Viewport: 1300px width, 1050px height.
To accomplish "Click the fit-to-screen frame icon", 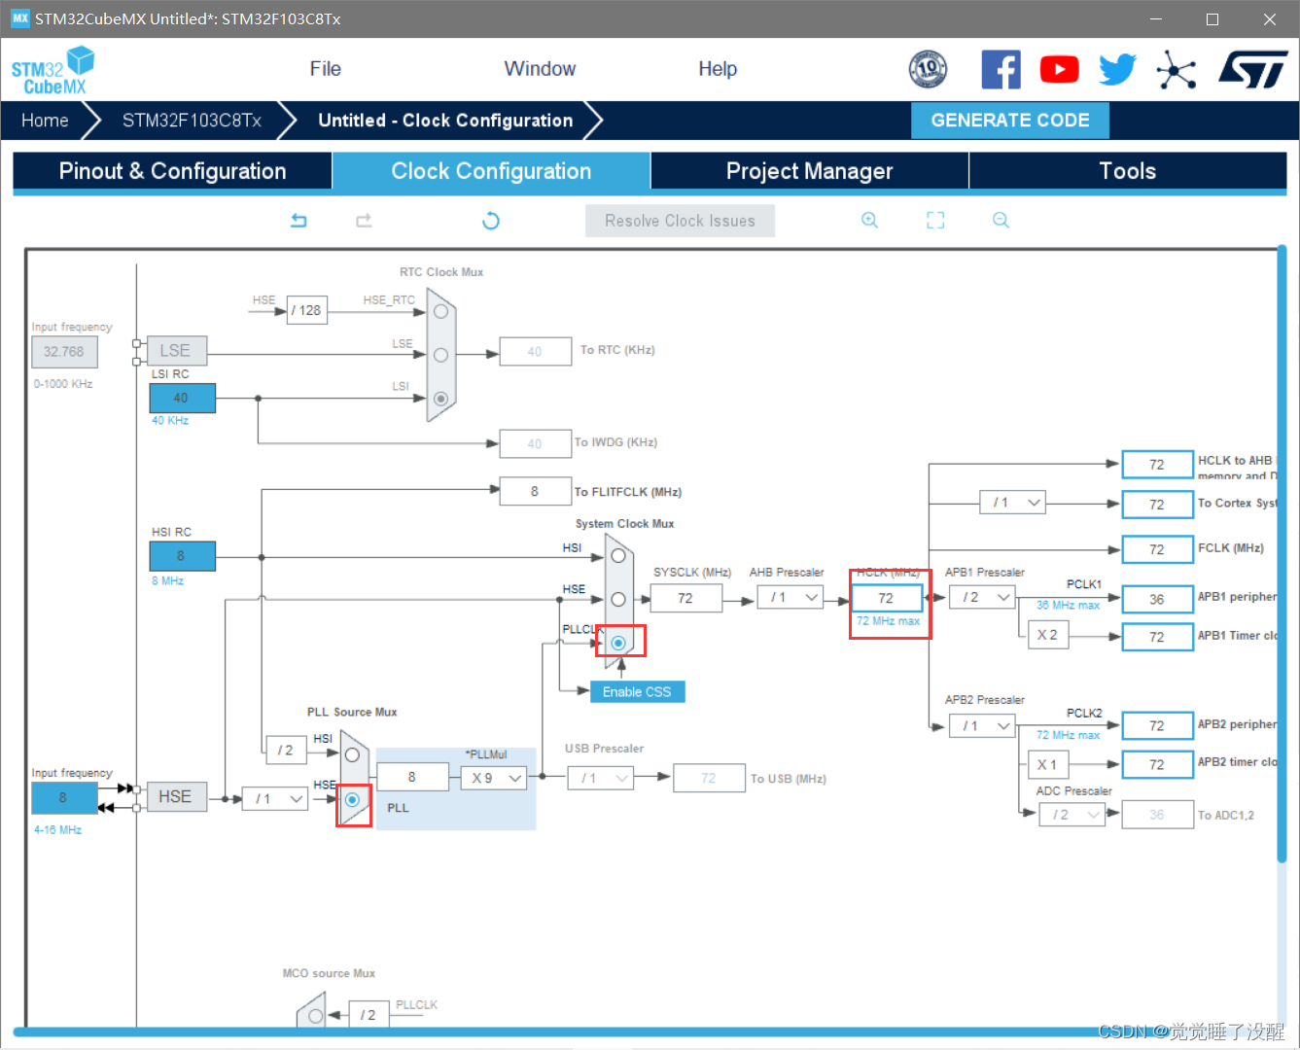I will pyautogui.click(x=935, y=221).
